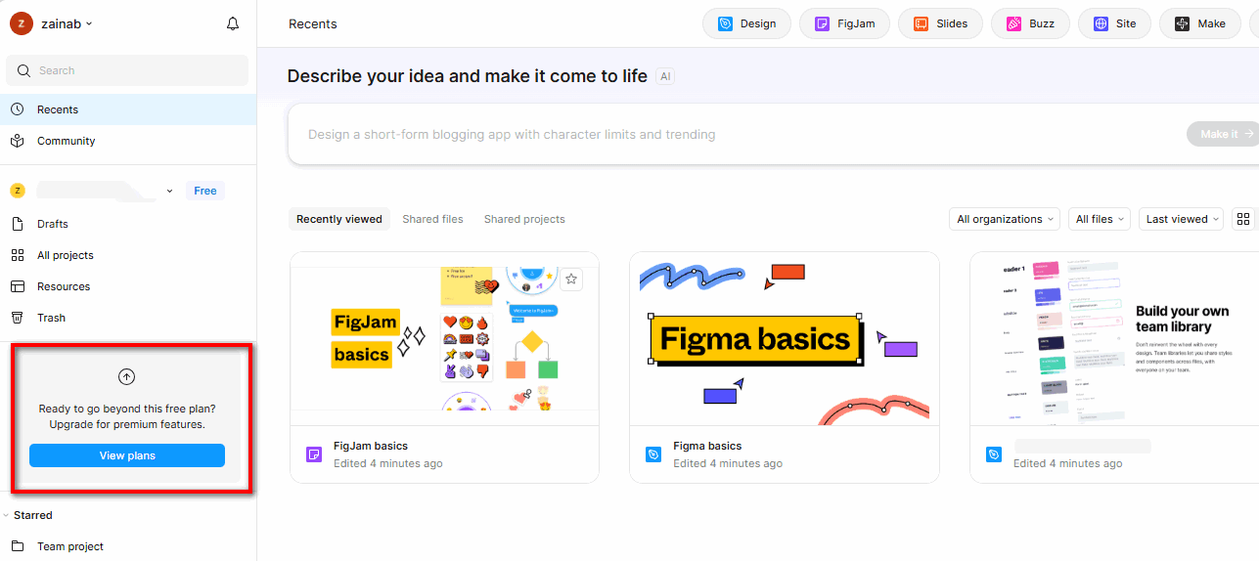Click the View plans button
The image size is (1259, 561).
(x=127, y=455)
